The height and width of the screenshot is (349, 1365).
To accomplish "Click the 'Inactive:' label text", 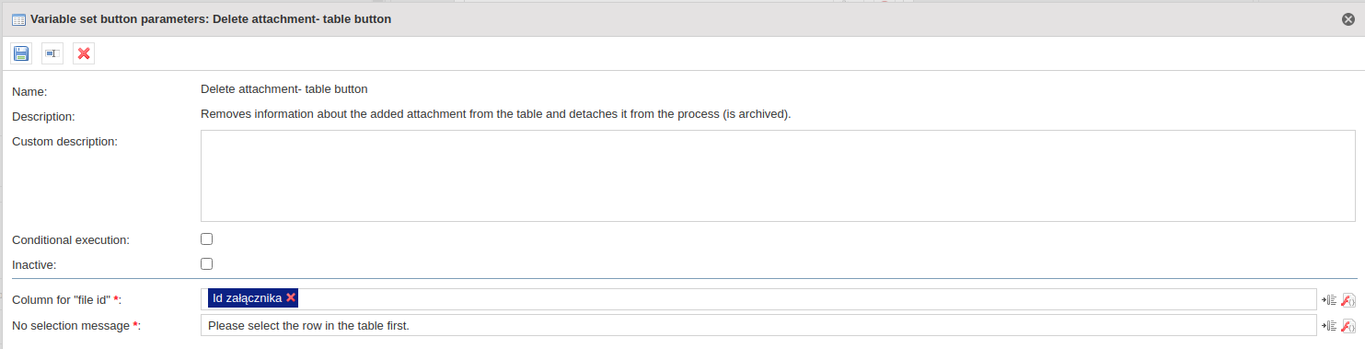I will 35,265.
